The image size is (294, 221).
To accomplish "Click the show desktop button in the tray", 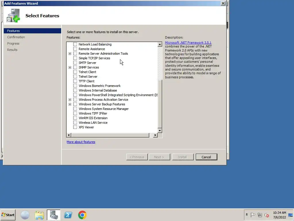I will click(291, 215).
